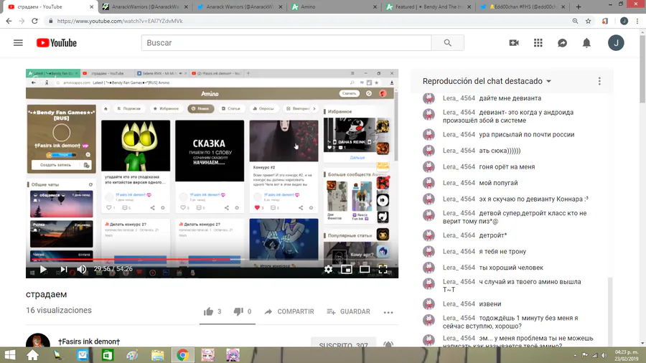The width and height of the screenshot is (646, 363).
Task: Go back in the browser
Action: pos(9,21)
